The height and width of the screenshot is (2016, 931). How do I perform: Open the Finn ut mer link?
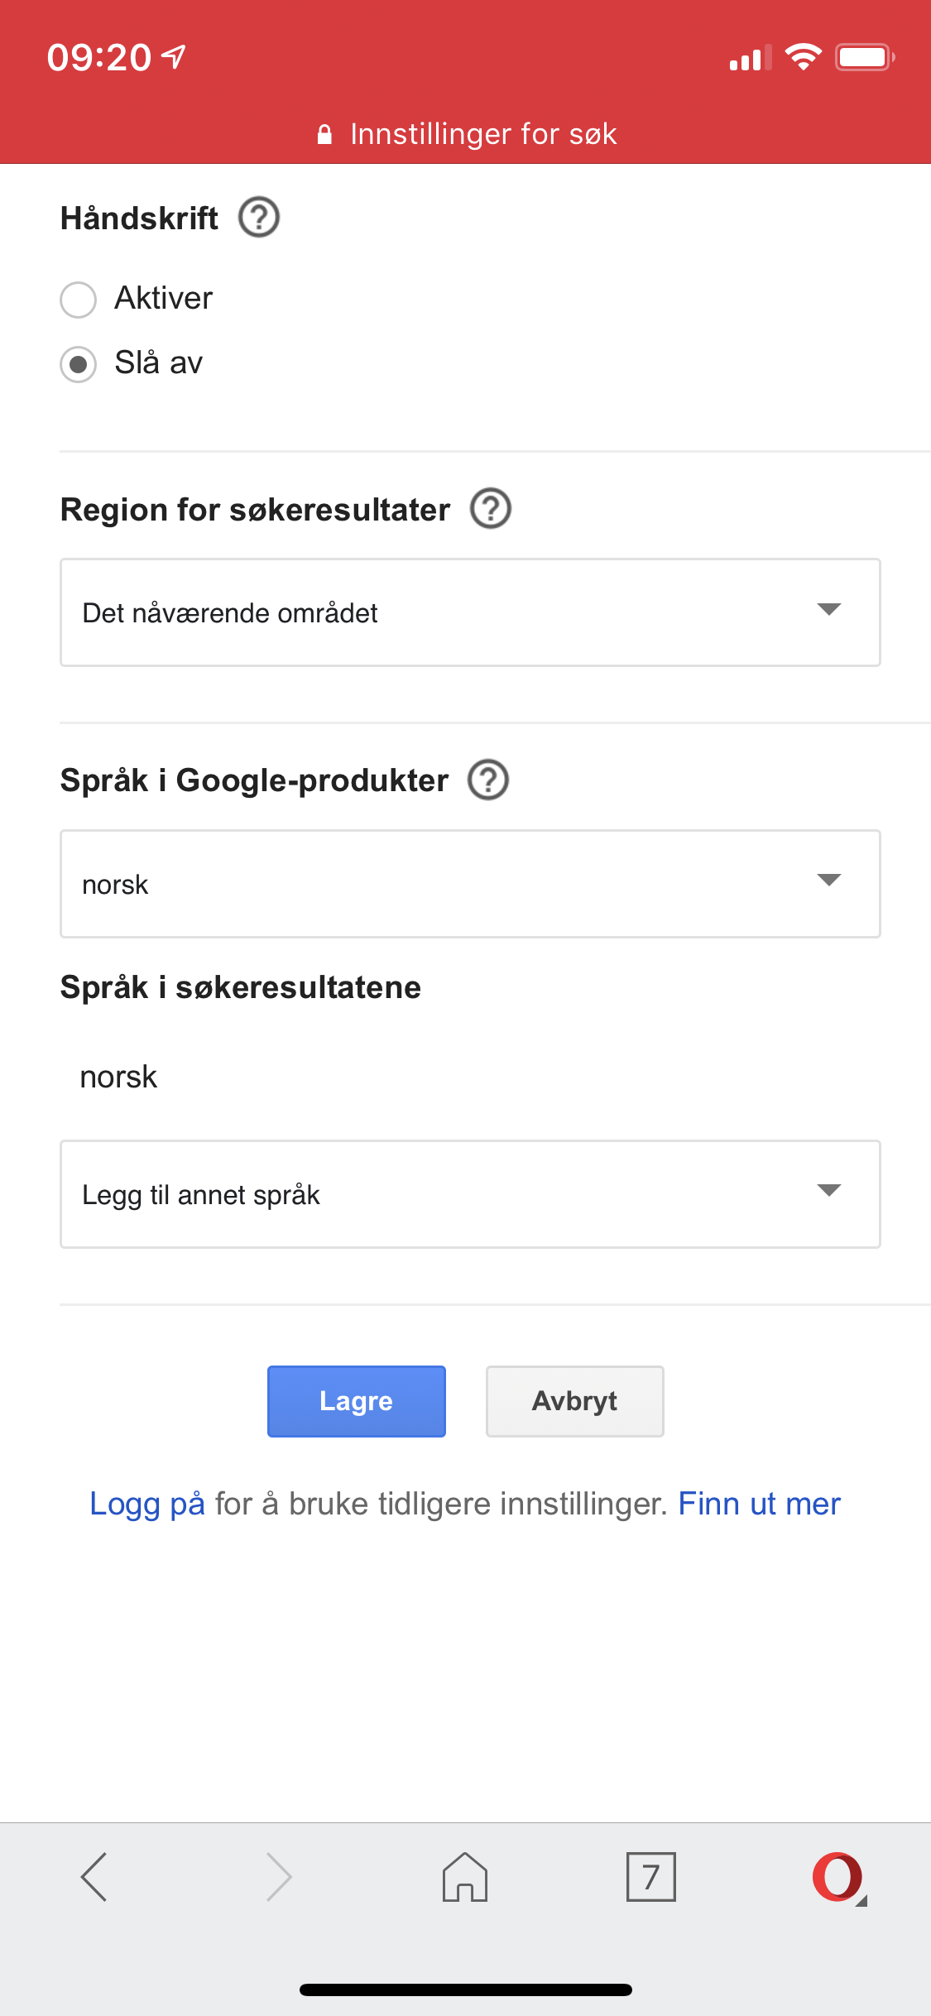(x=759, y=1504)
